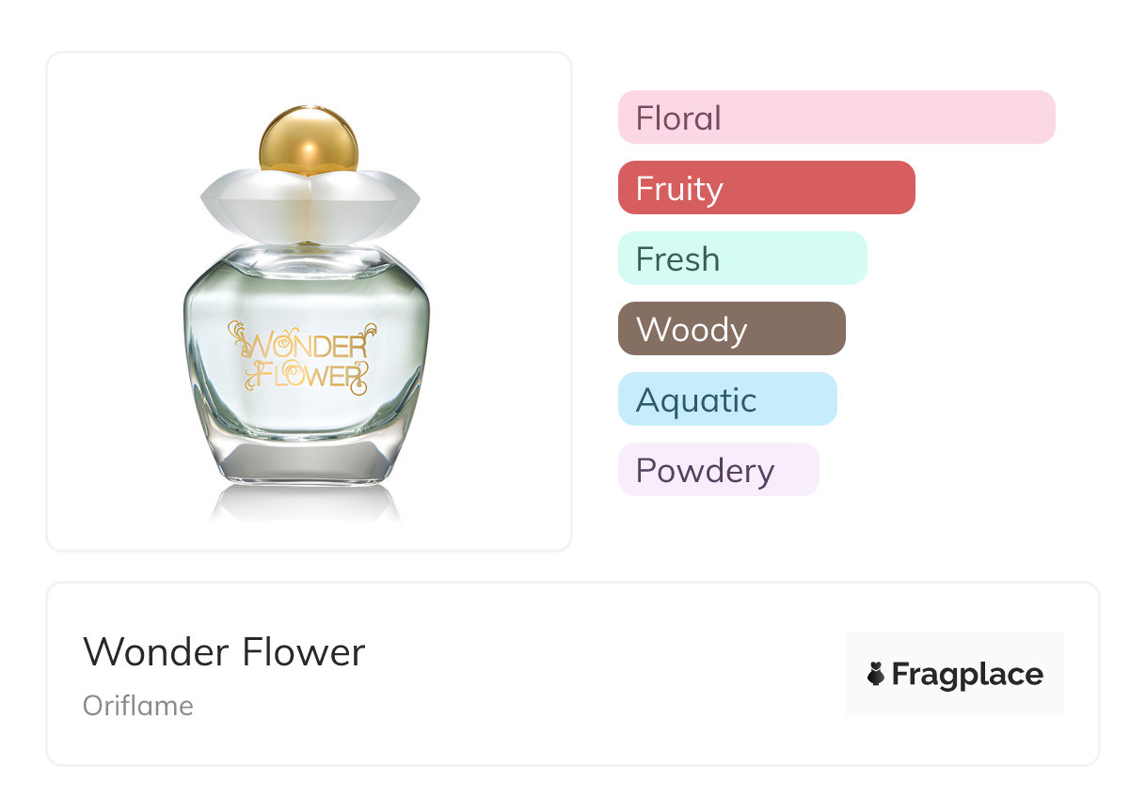Viewport: 1146px width, 812px height.
Task: Select the lilac Powdery accord bar
Action: [718, 470]
